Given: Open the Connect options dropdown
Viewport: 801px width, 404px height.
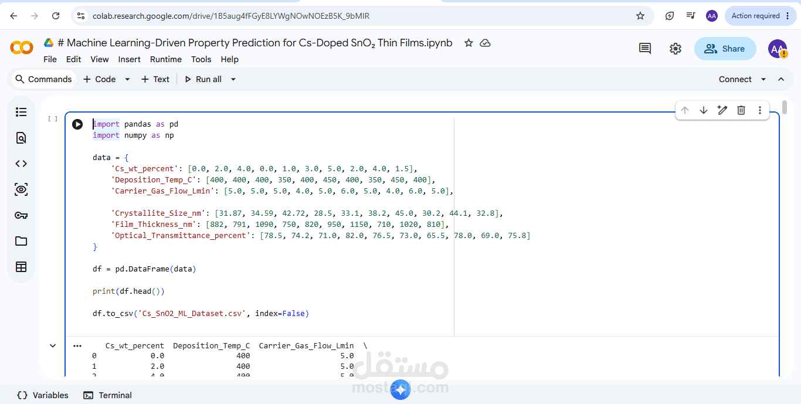Looking at the screenshot, I should pyautogui.click(x=763, y=79).
